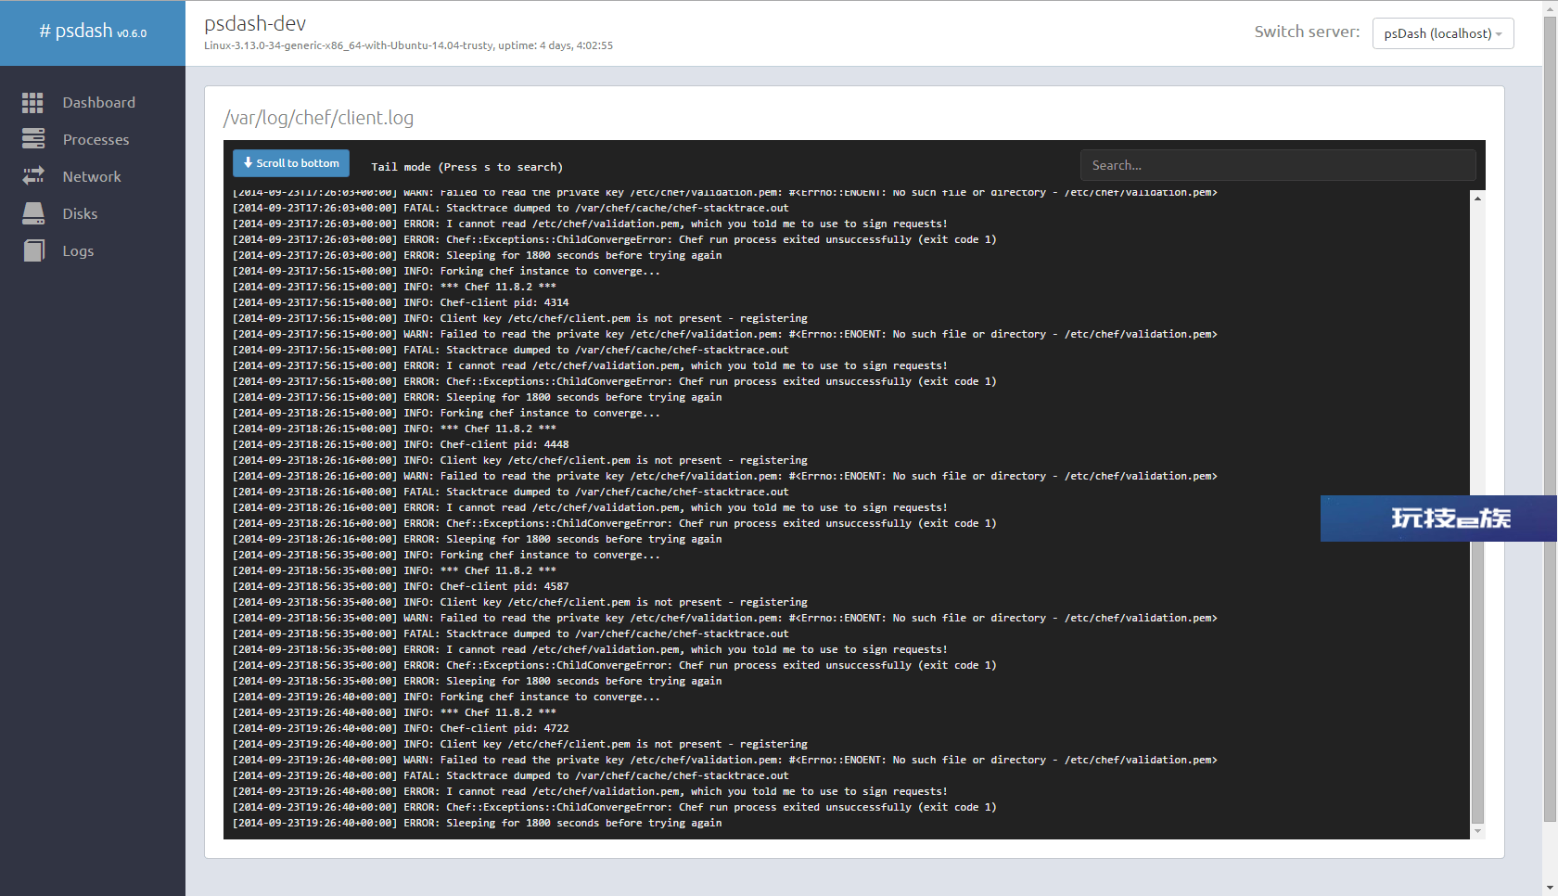This screenshot has width=1558, height=896.
Task: Go to the Network page
Action: click(x=93, y=177)
